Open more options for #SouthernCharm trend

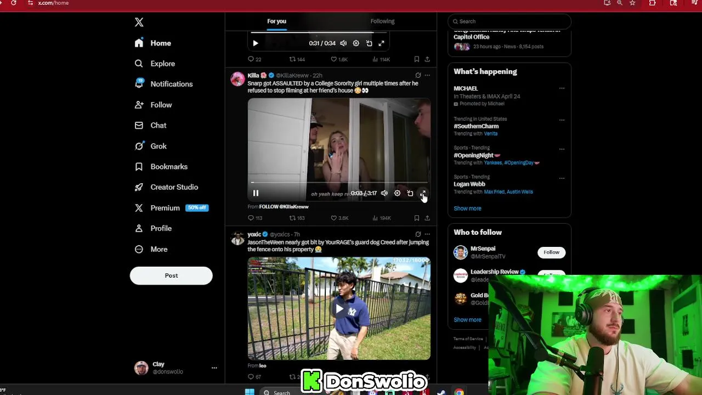tap(562, 119)
